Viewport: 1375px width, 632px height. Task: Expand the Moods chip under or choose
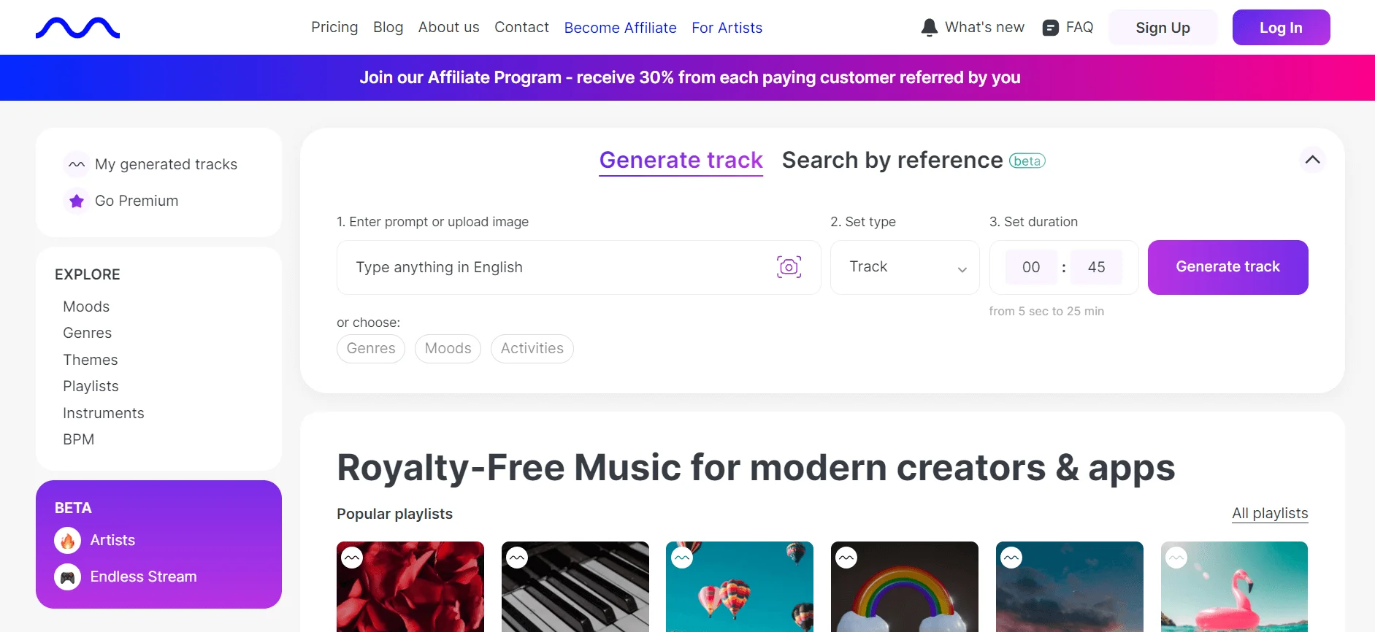pyautogui.click(x=448, y=348)
